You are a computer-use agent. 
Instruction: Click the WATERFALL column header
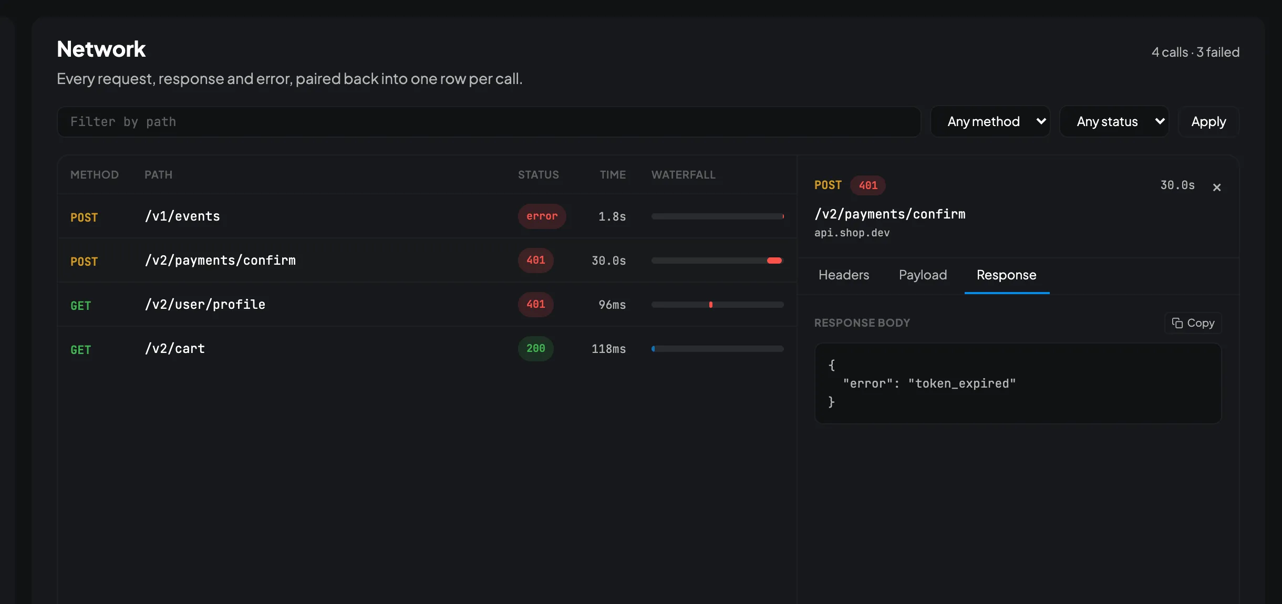point(684,175)
